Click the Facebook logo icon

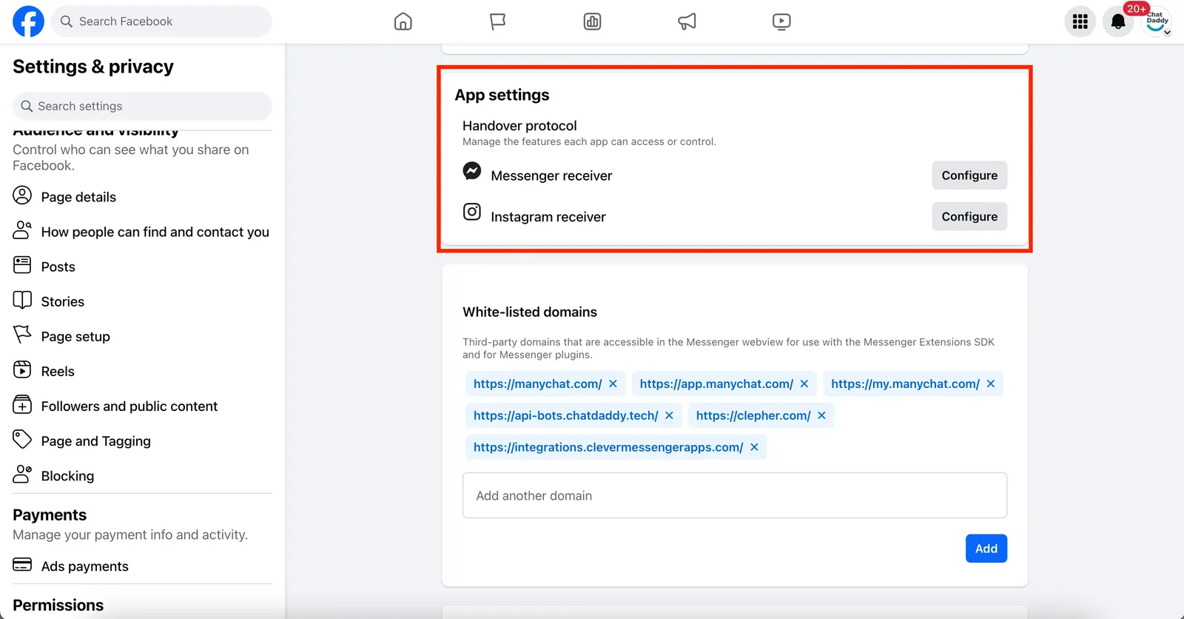[x=28, y=21]
